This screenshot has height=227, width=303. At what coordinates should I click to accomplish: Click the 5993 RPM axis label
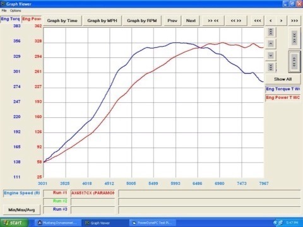[175, 183]
